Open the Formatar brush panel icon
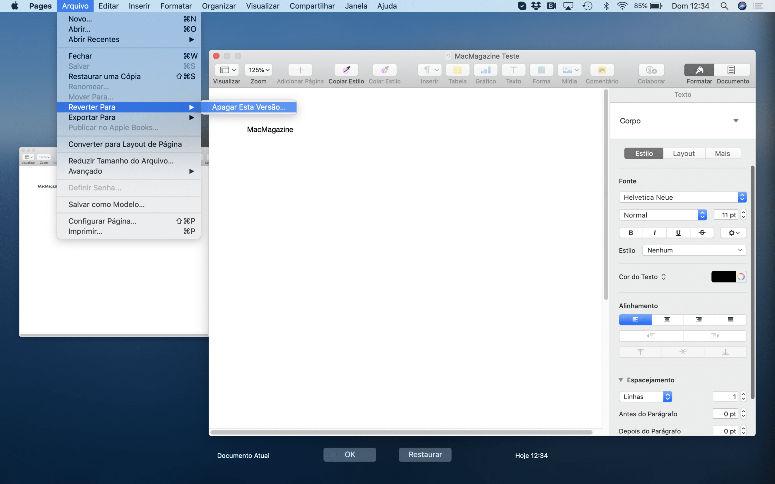Image resolution: width=775 pixels, height=484 pixels. [699, 70]
